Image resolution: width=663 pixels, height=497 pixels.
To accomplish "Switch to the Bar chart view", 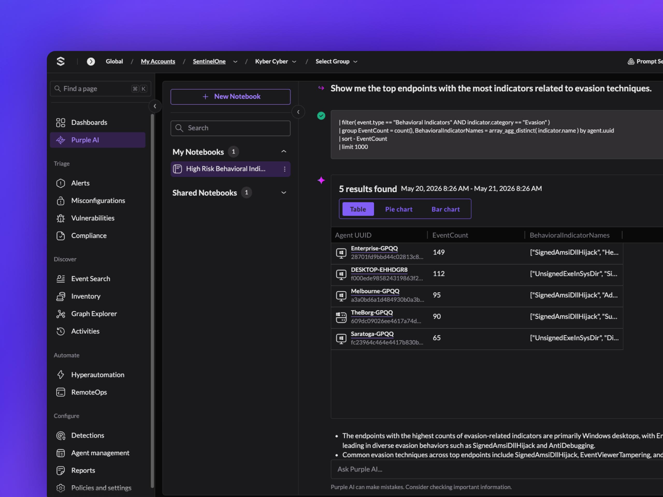I will pos(445,209).
